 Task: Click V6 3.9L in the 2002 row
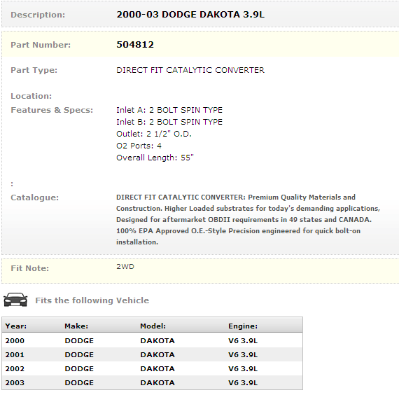243,369
